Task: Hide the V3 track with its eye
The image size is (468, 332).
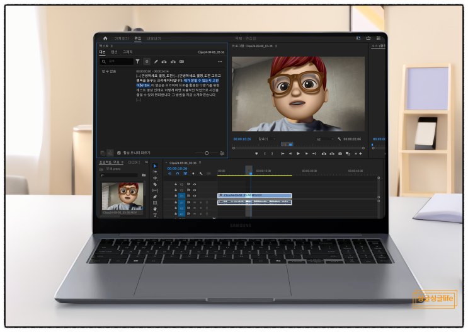Action: pyautogui.click(x=195, y=185)
